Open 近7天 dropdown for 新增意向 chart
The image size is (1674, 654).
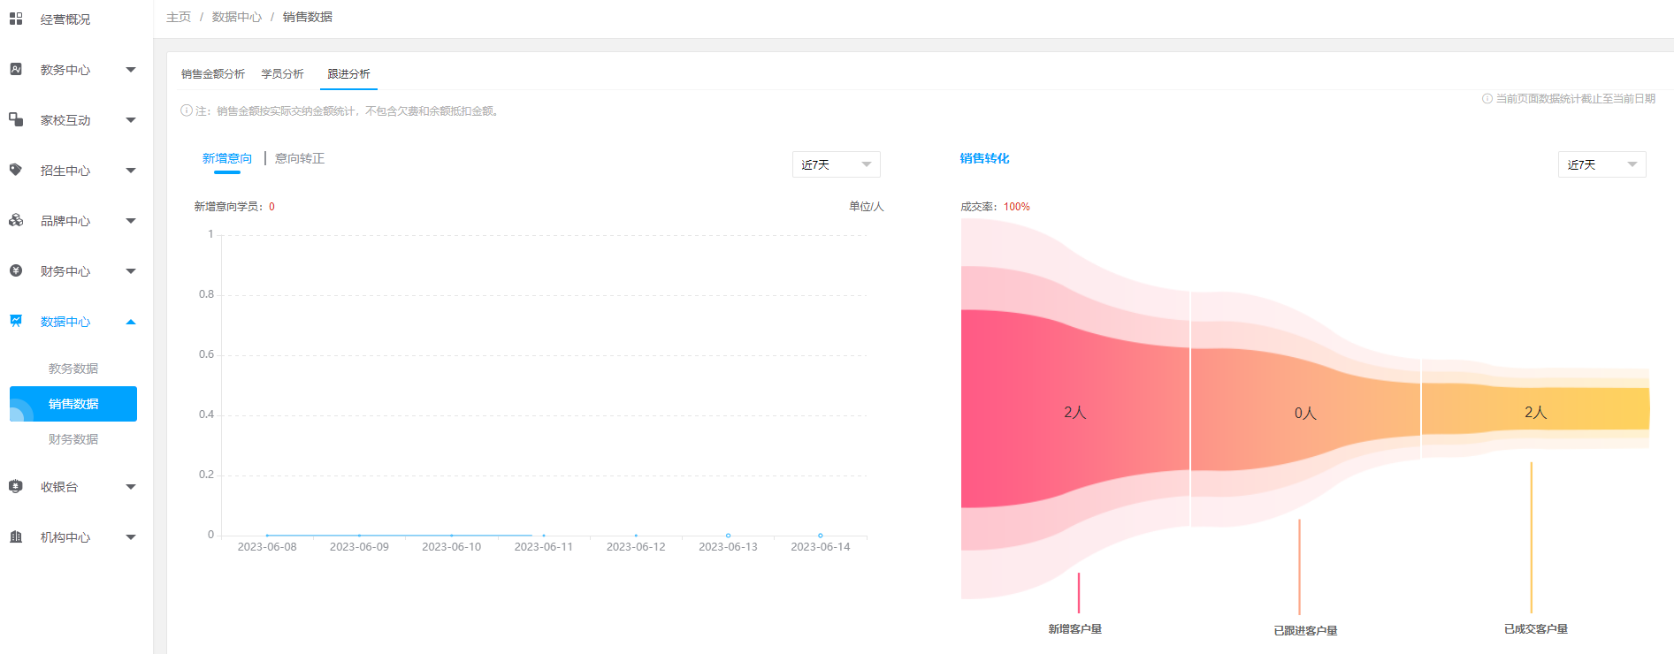tap(836, 164)
